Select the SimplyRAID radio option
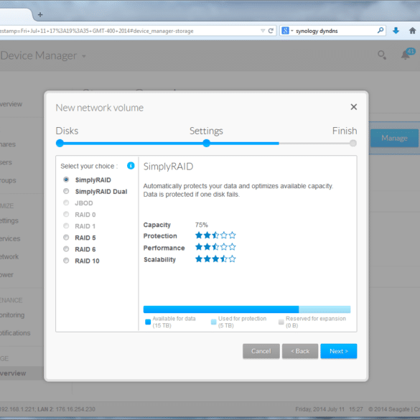Image resolution: width=420 pixels, height=420 pixels. point(66,179)
